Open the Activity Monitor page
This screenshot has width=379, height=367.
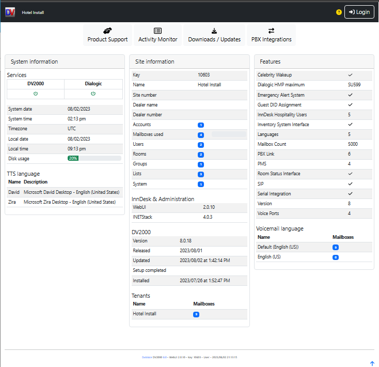tap(157, 35)
